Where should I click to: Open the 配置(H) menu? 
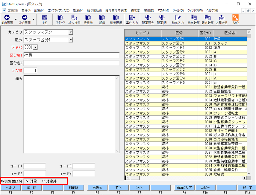[x=39, y=10]
